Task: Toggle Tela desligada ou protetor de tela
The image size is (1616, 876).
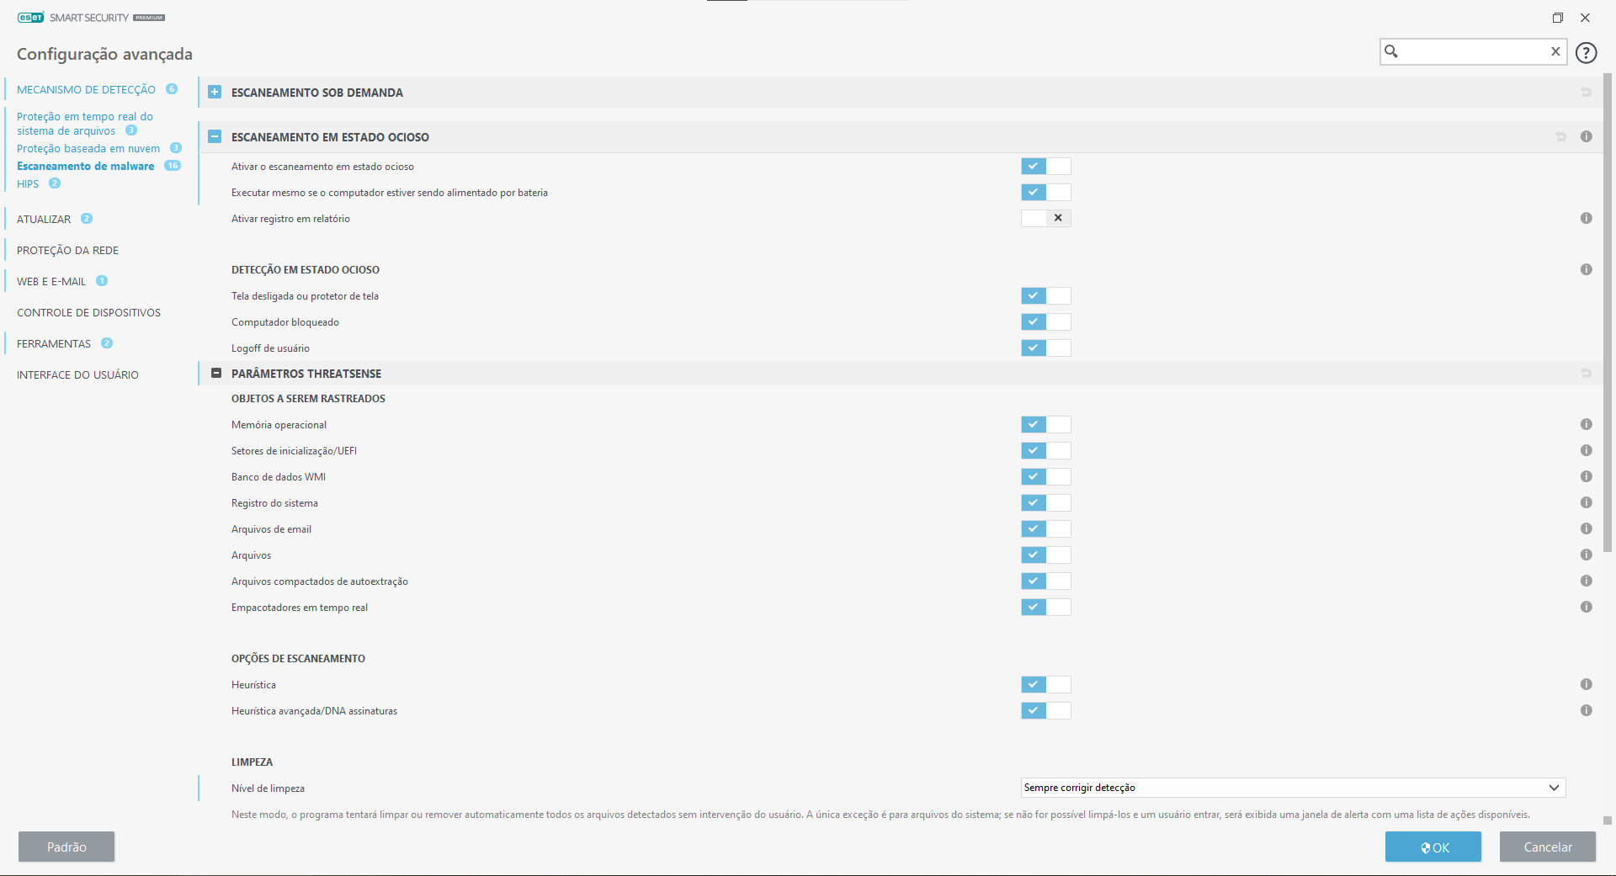Action: point(1045,295)
